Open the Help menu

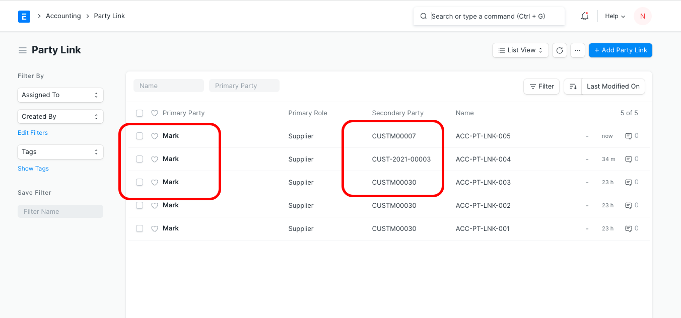tap(614, 16)
